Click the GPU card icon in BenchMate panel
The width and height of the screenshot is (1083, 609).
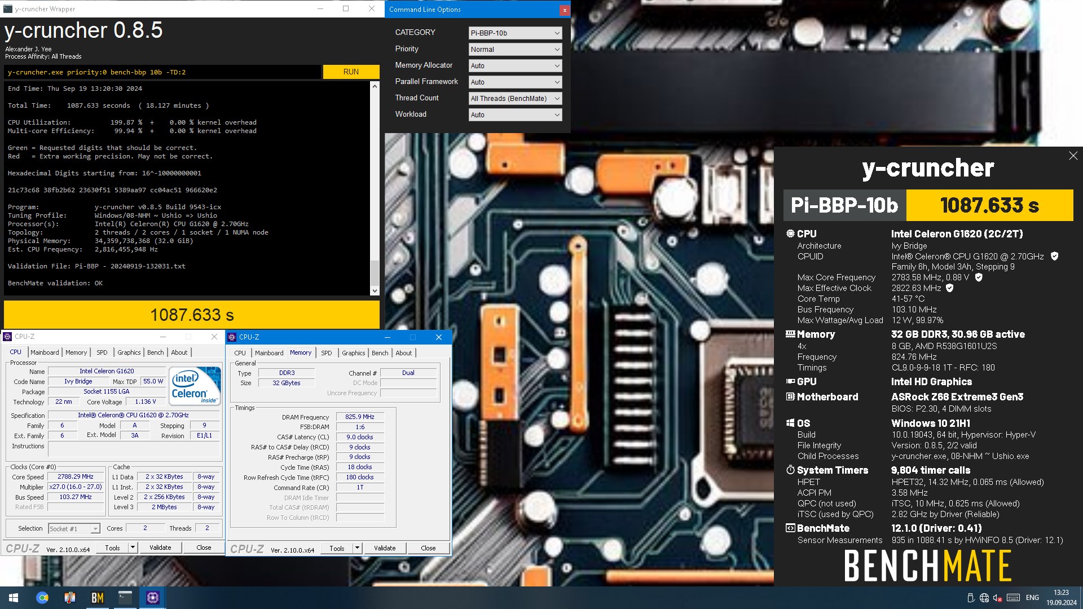coord(790,382)
